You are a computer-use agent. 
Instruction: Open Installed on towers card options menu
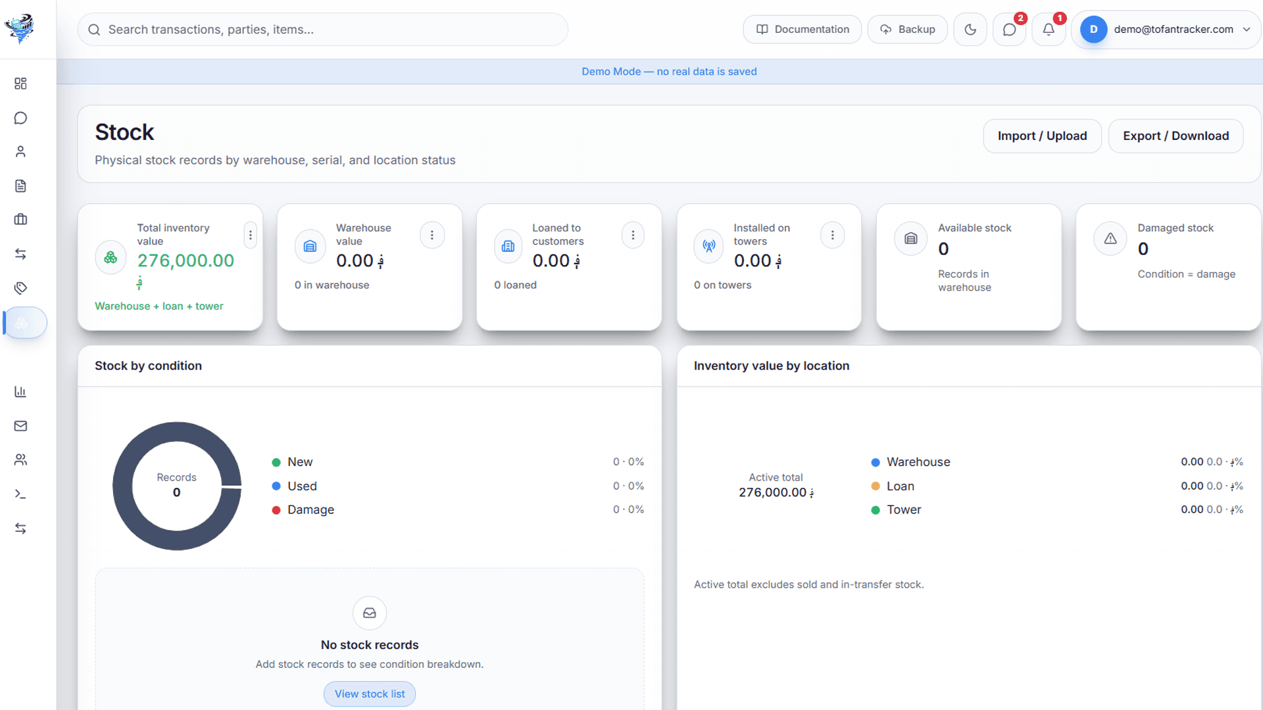click(832, 235)
